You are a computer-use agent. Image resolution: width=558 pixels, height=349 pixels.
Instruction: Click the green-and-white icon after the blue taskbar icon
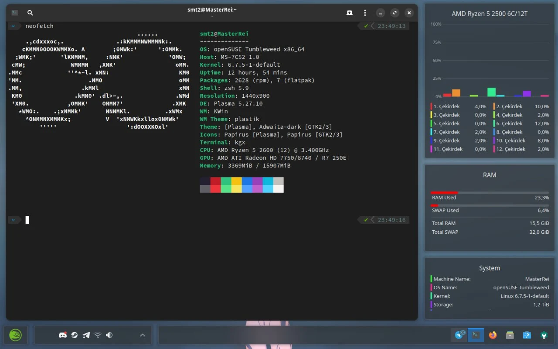point(544,335)
